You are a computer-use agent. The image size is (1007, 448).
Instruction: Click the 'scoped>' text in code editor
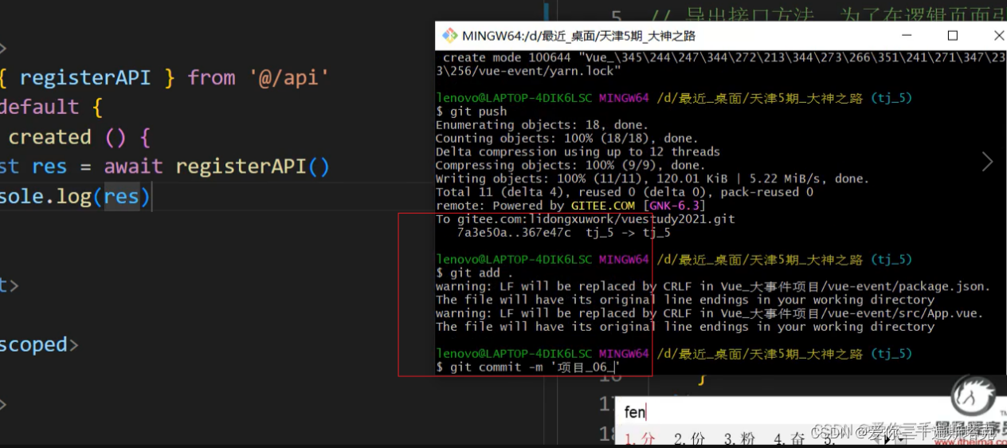[39, 345]
